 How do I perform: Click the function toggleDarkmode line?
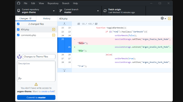pos(111,28)
